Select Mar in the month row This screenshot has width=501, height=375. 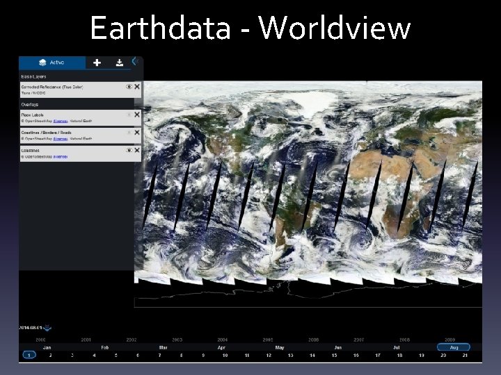point(163,348)
